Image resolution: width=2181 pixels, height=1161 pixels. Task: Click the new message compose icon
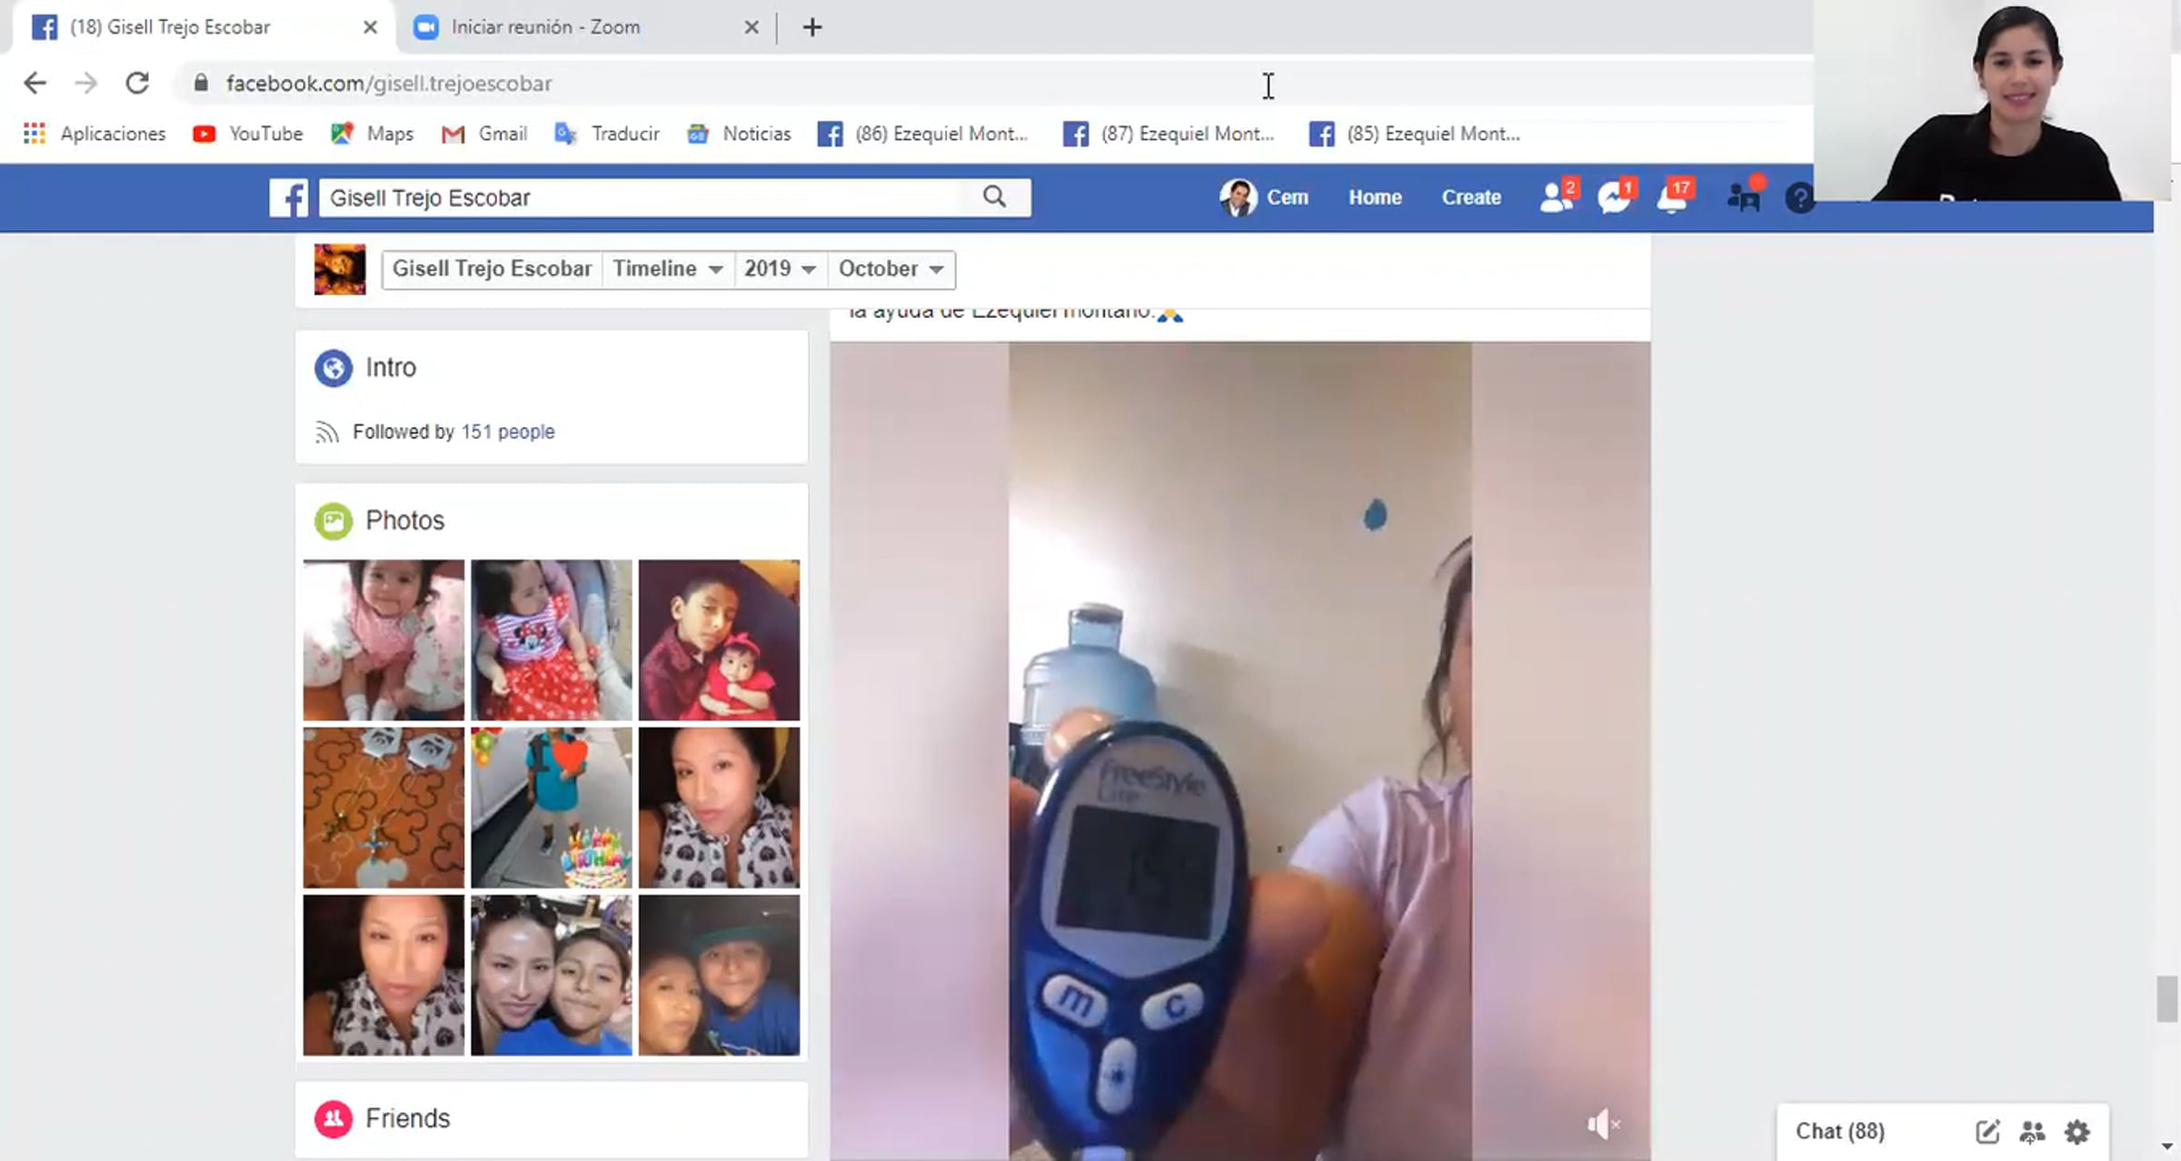tap(1987, 1132)
